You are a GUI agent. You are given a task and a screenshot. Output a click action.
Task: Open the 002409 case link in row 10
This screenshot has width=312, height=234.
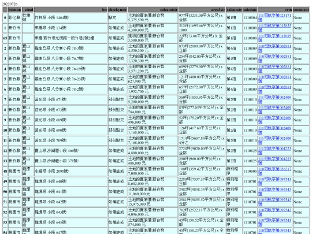click(274, 131)
